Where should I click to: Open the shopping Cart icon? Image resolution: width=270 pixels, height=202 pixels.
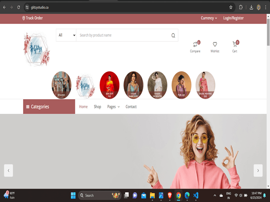point(235,44)
